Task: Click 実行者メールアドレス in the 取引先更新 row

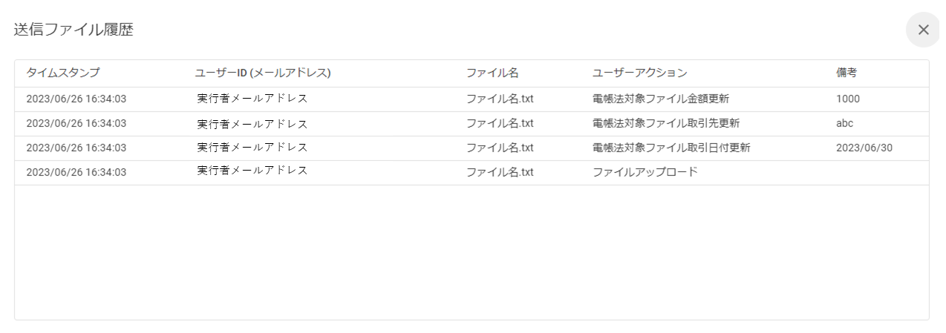Action: pos(252,123)
